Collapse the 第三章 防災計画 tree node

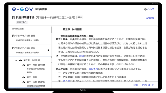[16, 60]
